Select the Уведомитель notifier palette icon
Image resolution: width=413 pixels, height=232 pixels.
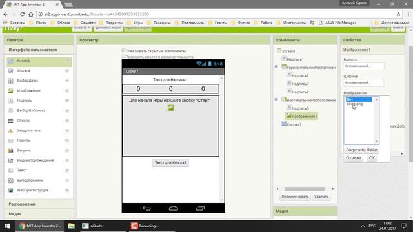click(x=10, y=131)
